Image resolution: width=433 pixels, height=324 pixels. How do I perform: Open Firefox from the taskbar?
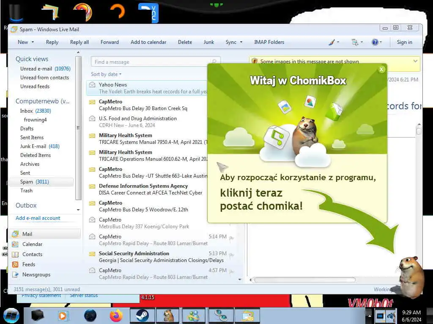click(x=116, y=316)
